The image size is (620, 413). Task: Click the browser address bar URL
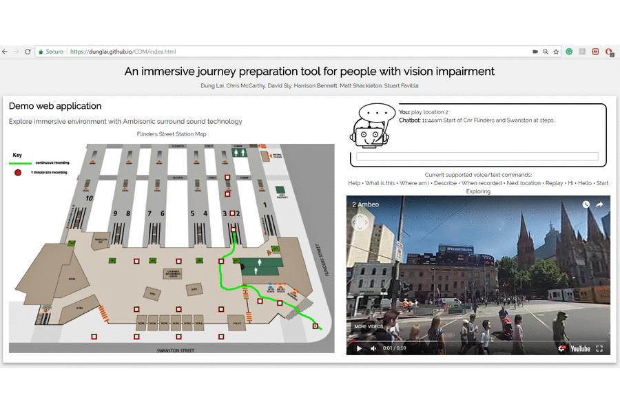coord(123,52)
